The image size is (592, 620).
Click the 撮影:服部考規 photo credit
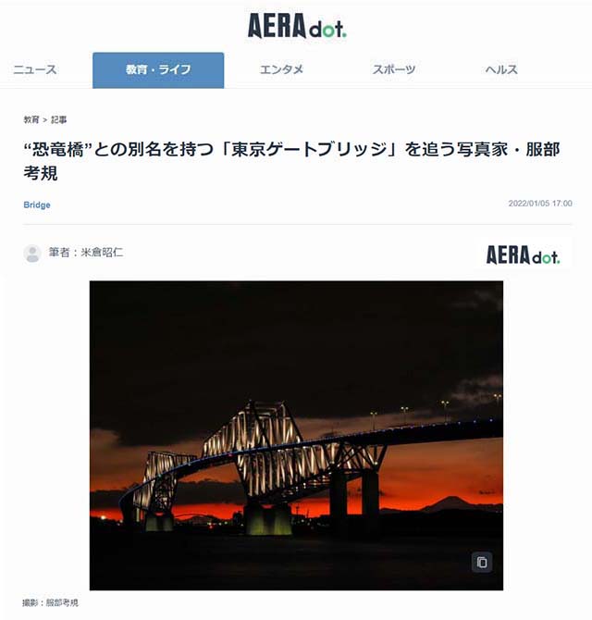click(x=51, y=602)
